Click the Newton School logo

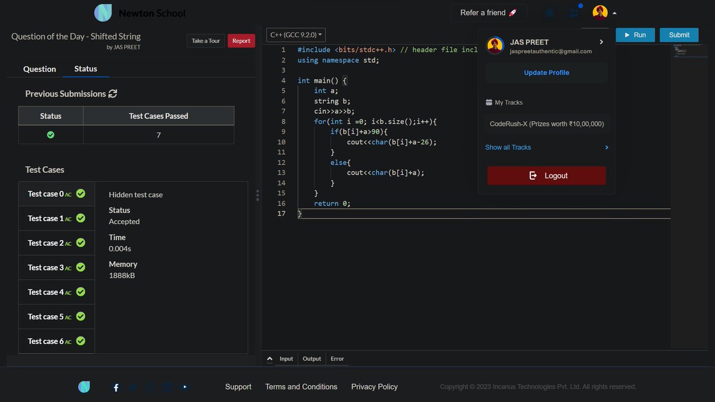(x=102, y=13)
